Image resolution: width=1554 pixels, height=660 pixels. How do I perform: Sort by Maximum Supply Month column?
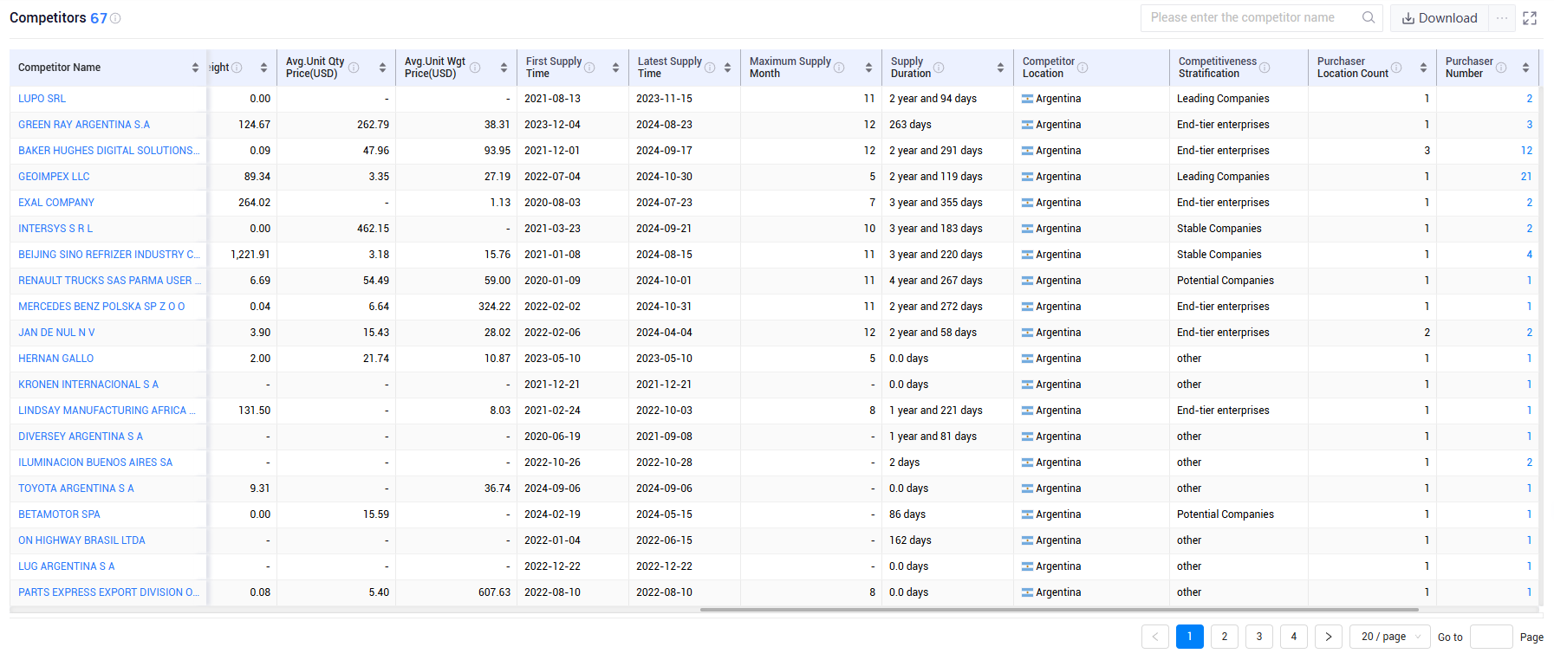[x=868, y=68]
